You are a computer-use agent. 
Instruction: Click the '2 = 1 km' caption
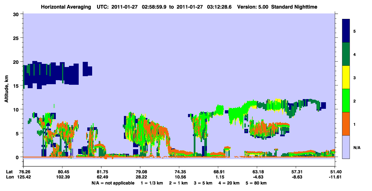click(179, 183)
